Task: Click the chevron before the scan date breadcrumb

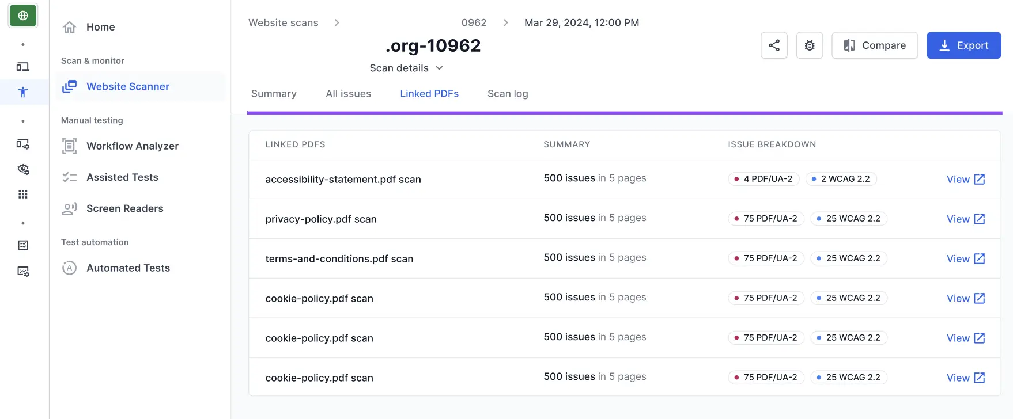Action: (505, 22)
